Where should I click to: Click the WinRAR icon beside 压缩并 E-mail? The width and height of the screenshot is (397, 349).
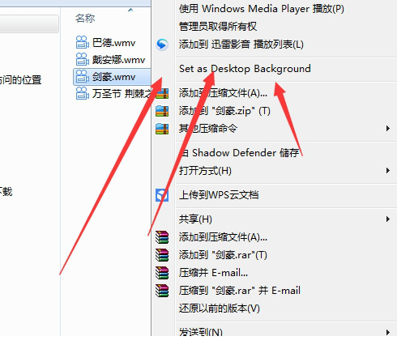click(x=162, y=273)
